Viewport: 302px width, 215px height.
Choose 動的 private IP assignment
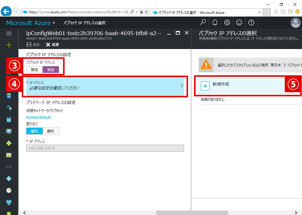(x=35, y=131)
